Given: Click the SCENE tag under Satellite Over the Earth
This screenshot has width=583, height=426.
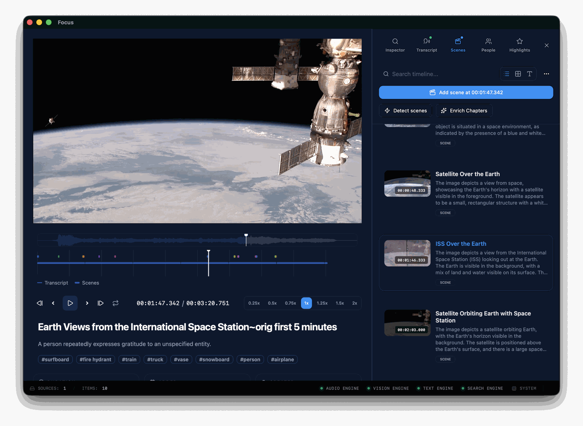Looking at the screenshot, I should pyautogui.click(x=445, y=213).
